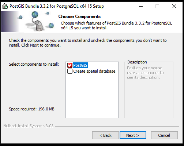
Task: Click the disabled maximize button
Action: coord(157,6)
